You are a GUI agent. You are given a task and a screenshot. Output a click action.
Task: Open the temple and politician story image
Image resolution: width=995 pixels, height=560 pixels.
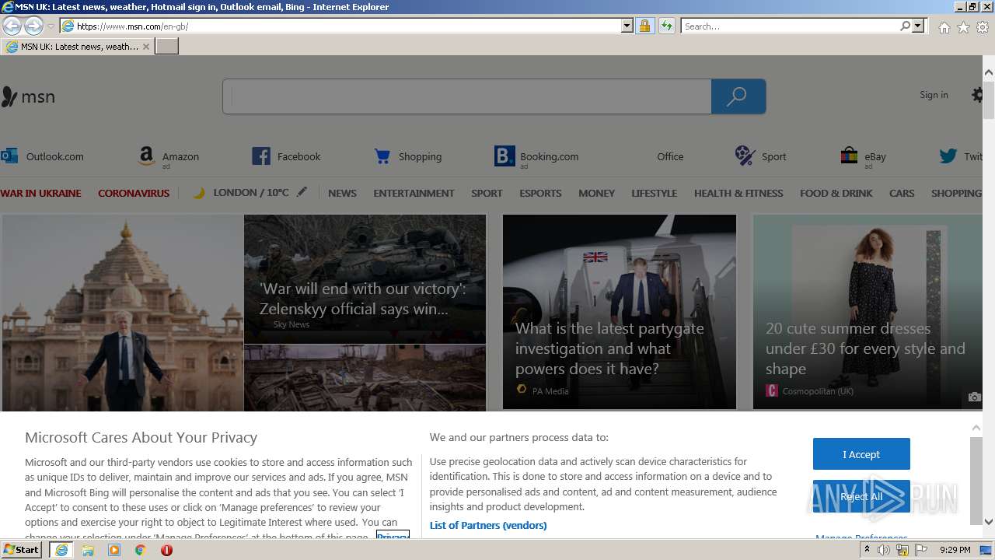(123, 312)
